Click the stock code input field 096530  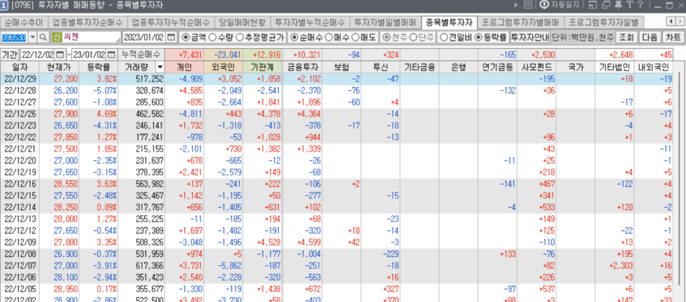(15, 37)
